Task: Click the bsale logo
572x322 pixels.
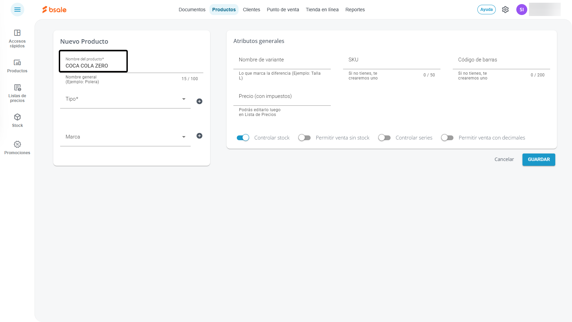Action: tap(54, 10)
